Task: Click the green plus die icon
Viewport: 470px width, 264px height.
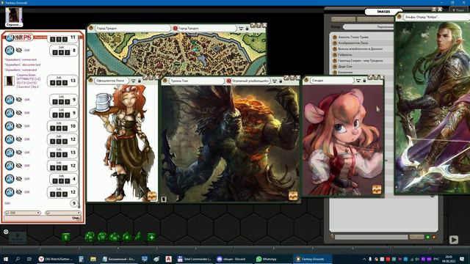Action: tap(152, 237)
